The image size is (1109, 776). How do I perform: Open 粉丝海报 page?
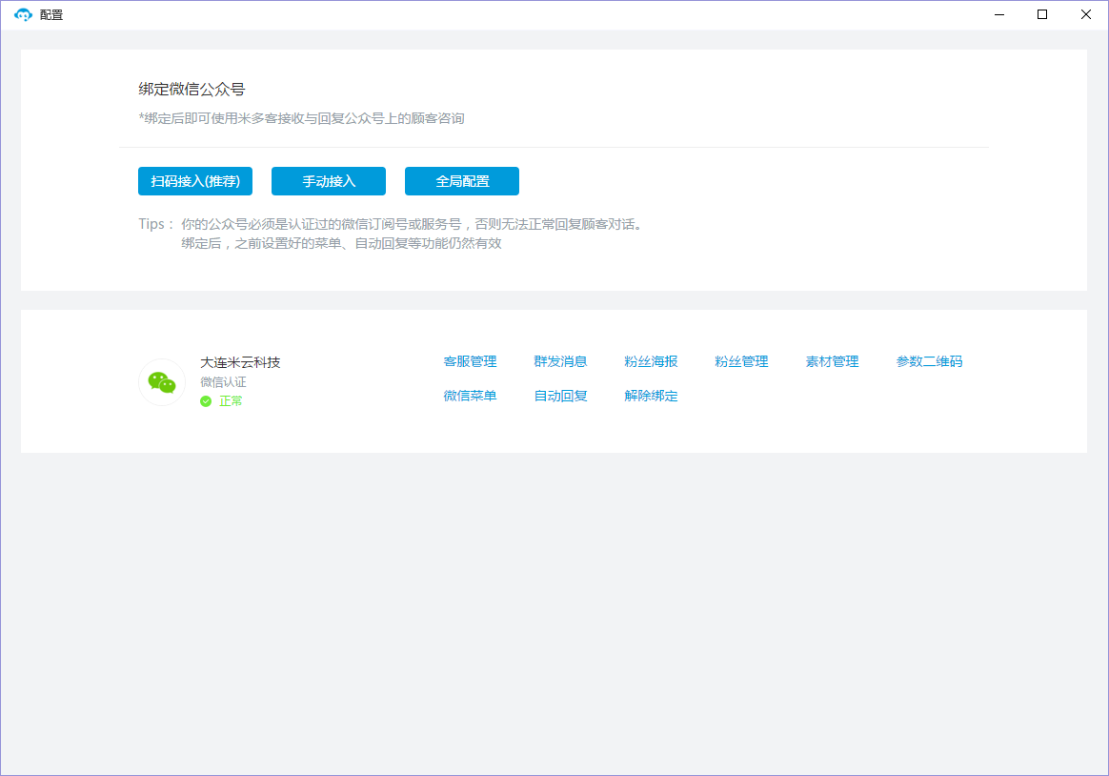(x=651, y=361)
